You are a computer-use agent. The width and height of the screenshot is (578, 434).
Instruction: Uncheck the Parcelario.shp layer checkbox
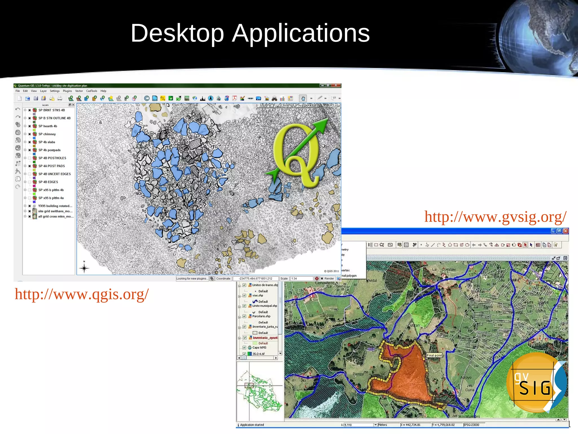[244, 316]
